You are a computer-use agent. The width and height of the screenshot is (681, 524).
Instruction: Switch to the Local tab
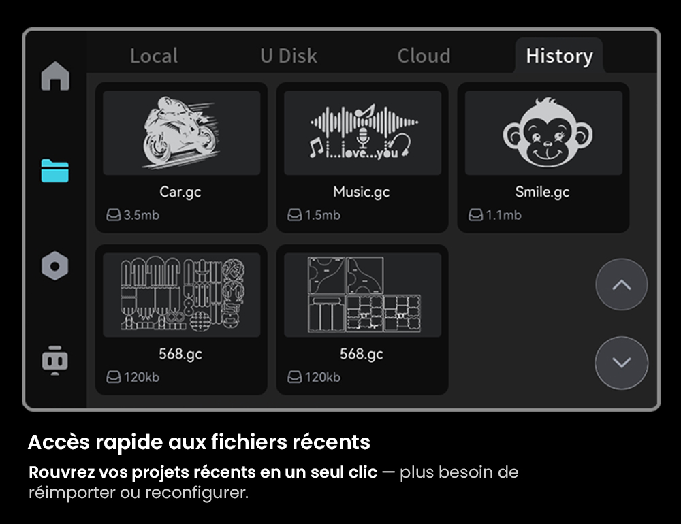click(154, 56)
